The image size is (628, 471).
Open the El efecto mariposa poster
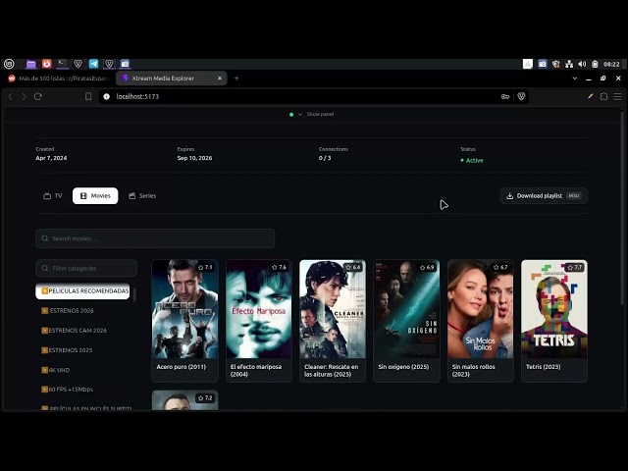tap(259, 309)
